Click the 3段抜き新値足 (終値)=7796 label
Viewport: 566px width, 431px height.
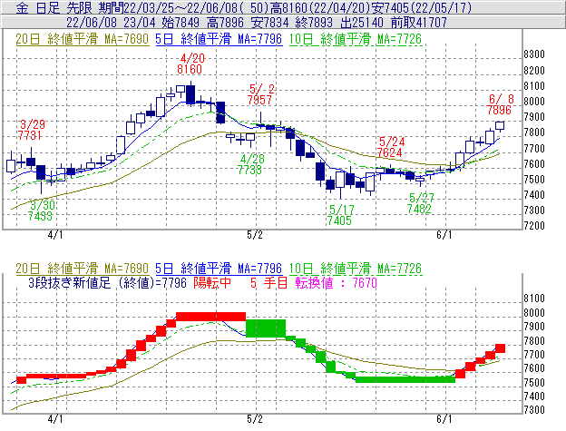click(x=108, y=282)
